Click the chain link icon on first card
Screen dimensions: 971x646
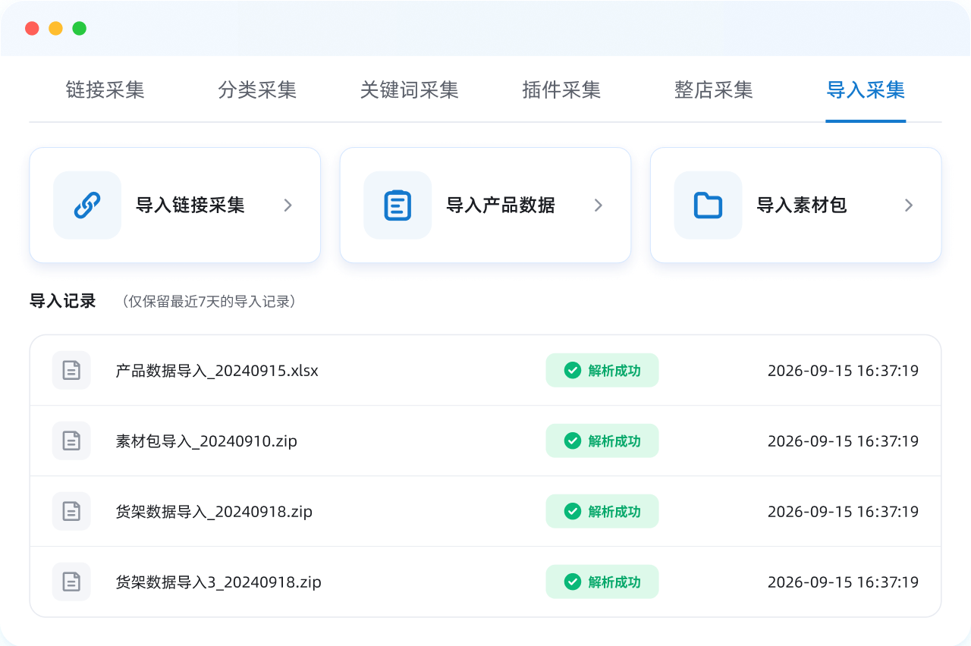pyautogui.click(x=87, y=205)
